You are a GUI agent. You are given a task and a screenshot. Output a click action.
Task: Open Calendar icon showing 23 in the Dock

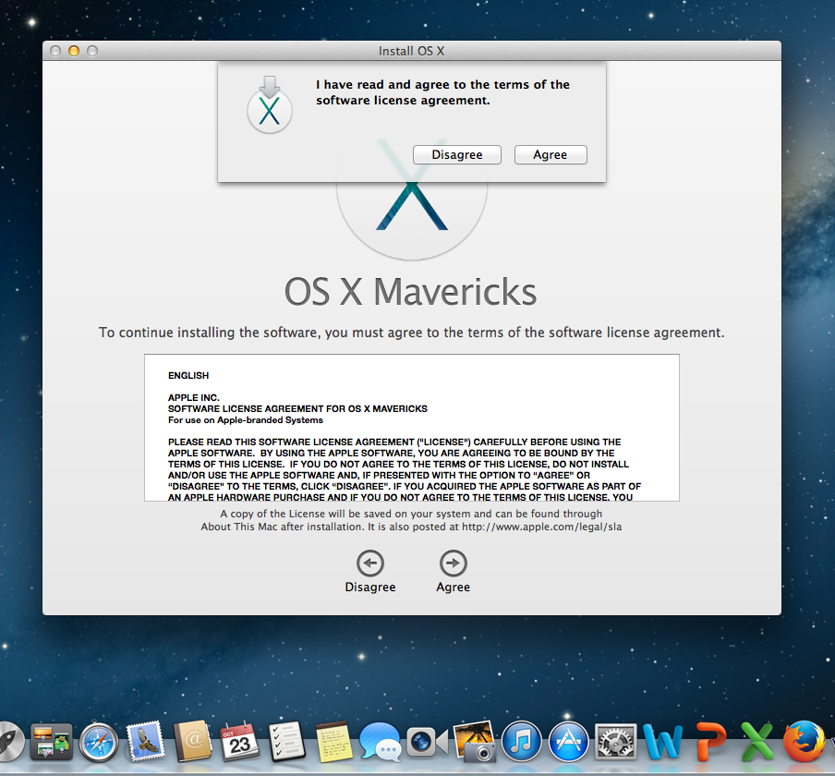(x=239, y=741)
